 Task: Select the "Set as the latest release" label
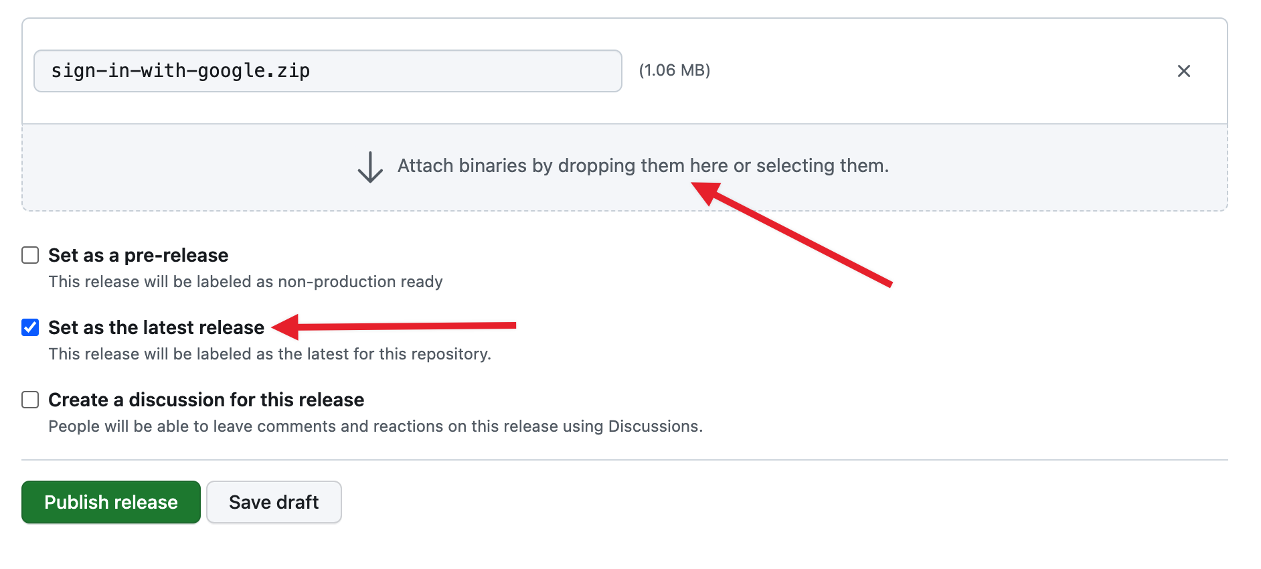[x=156, y=327]
